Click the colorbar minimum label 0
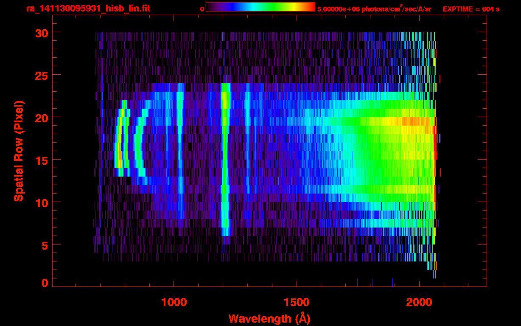 coord(202,9)
